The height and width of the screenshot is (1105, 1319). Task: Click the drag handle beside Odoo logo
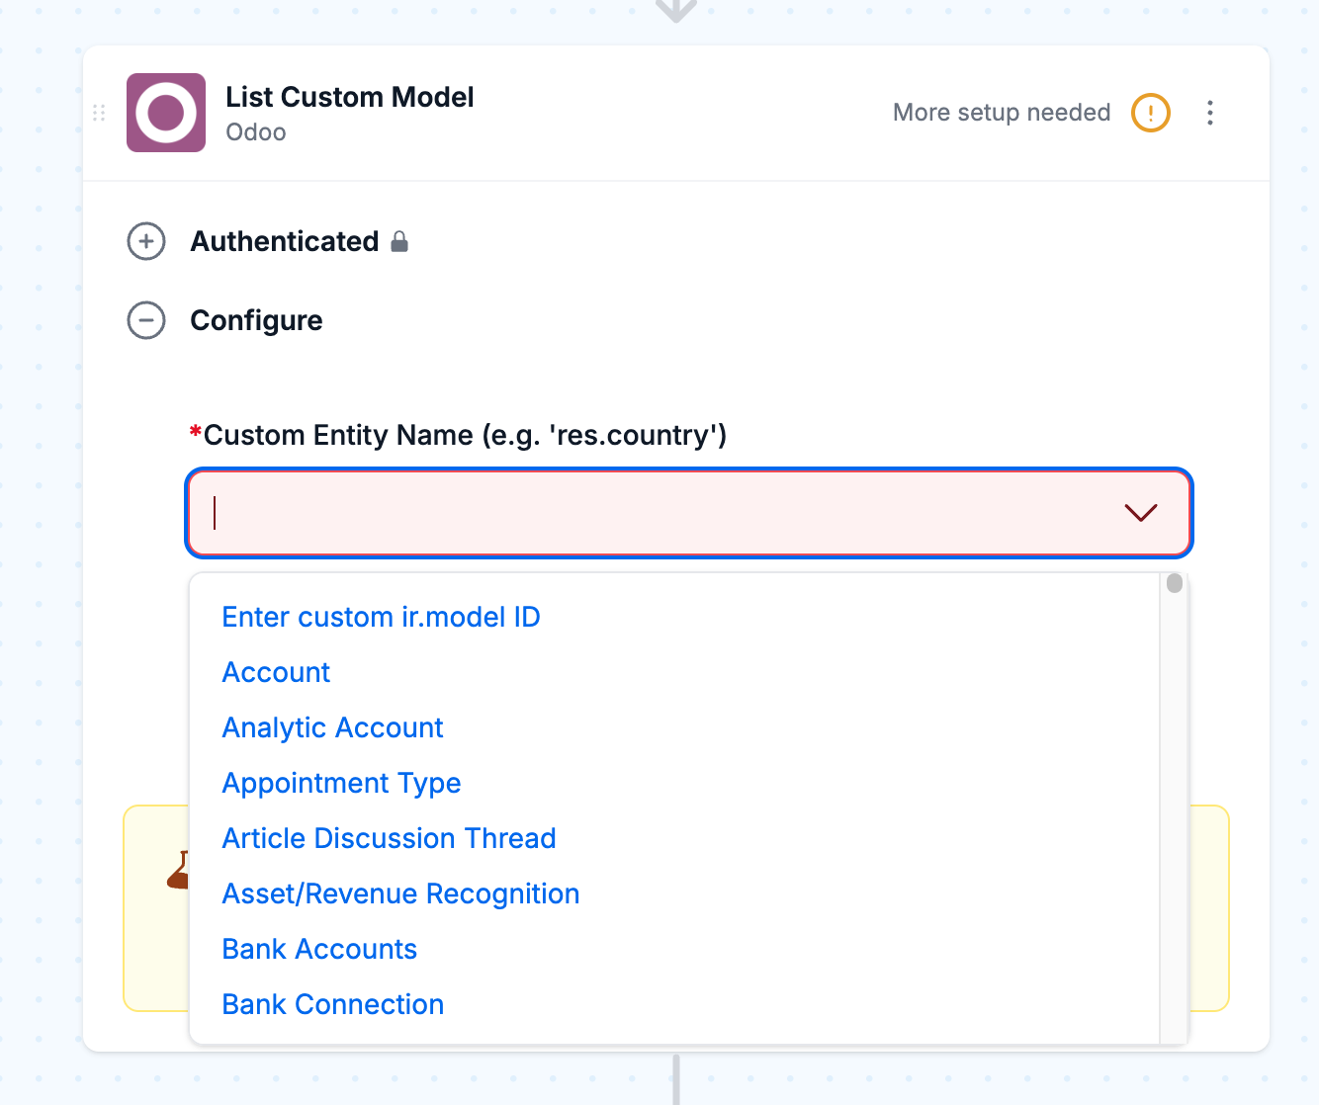[x=99, y=113]
